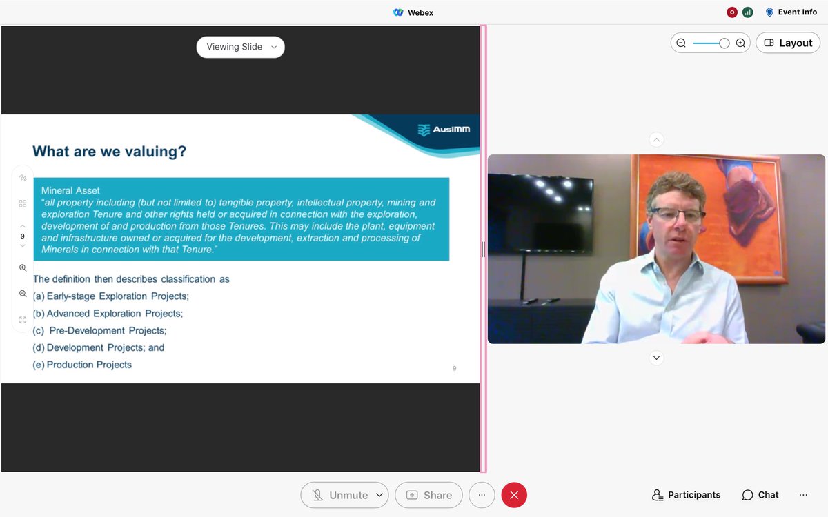Open the Layout options
The width and height of the screenshot is (828, 517).
coord(788,43)
